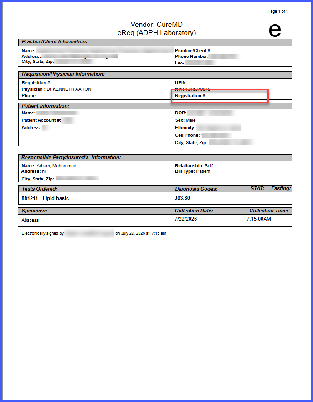Click the 'Collection Time:' heading
This screenshot has height=402, width=313.
(x=269, y=211)
